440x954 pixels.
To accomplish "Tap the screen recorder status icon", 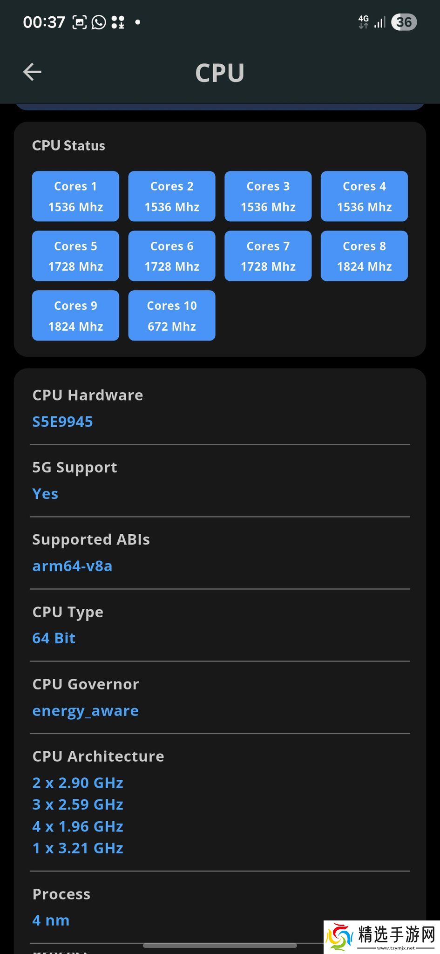I will (x=80, y=22).
